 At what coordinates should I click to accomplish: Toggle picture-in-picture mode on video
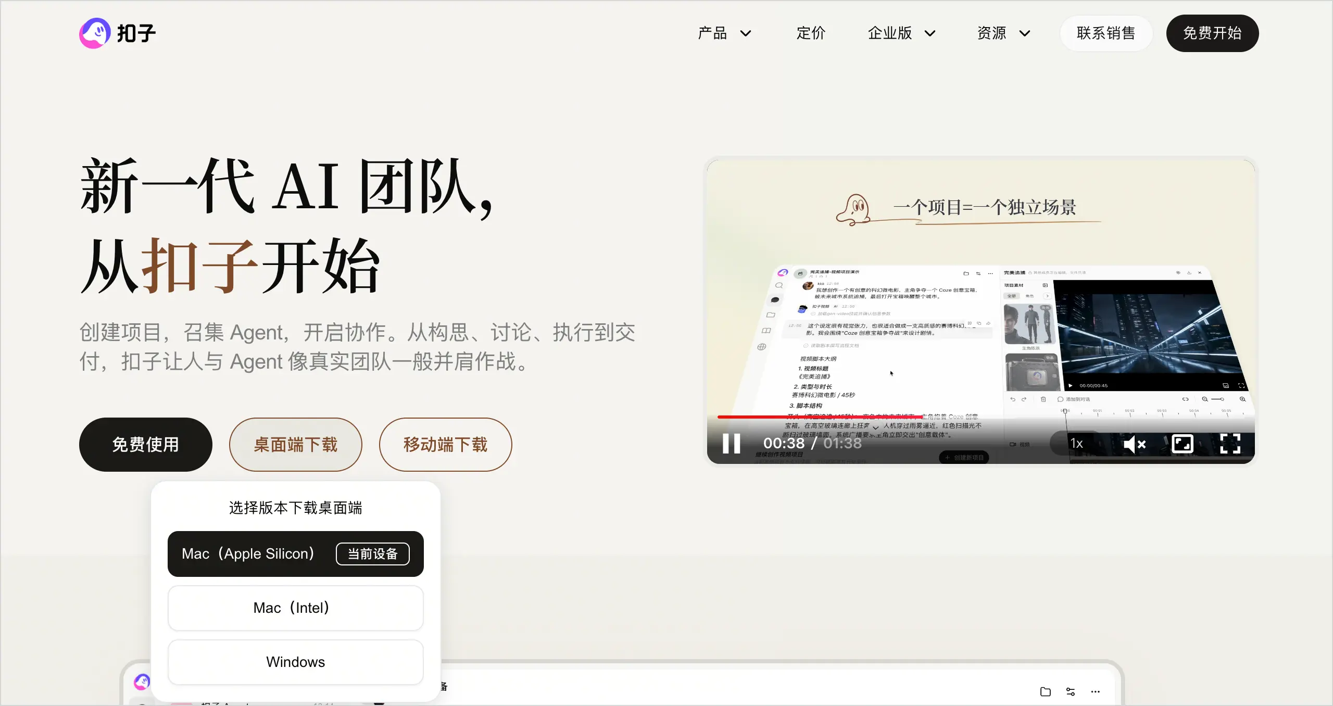point(1182,444)
